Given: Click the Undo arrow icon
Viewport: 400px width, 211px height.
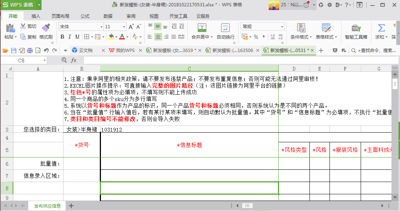Looking at the screenshot, I should (x=46, y=51).
